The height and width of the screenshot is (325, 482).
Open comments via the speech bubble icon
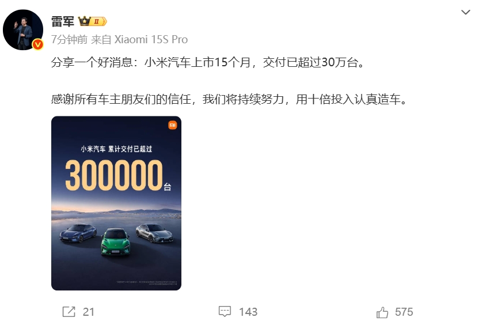225,312
